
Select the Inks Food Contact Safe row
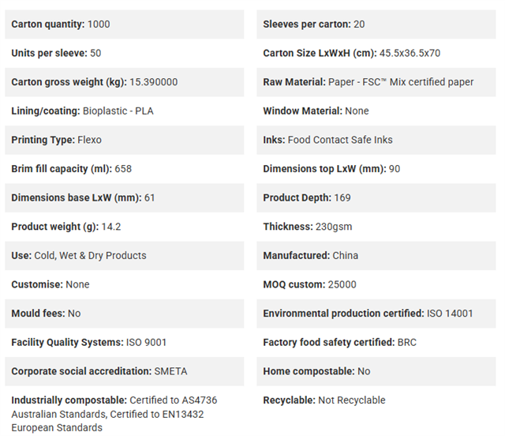[376, 140]
